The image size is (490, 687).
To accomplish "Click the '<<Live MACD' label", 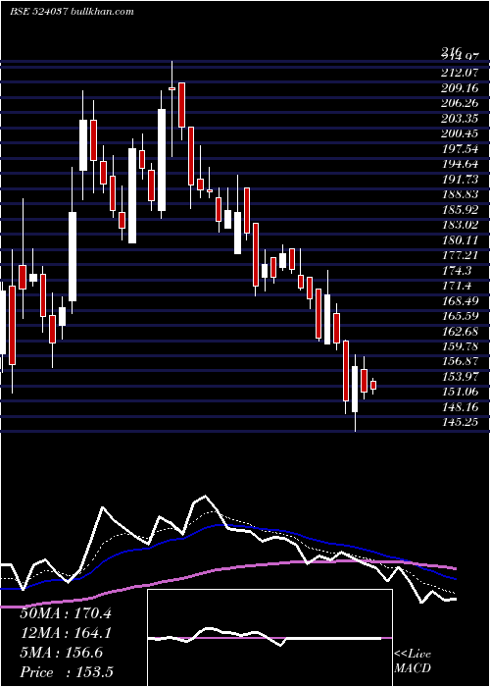I will coord(413,661).
